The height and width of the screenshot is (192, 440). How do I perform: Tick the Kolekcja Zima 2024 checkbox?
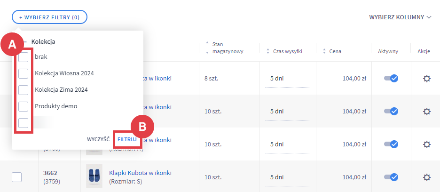(x=23, y=90)
